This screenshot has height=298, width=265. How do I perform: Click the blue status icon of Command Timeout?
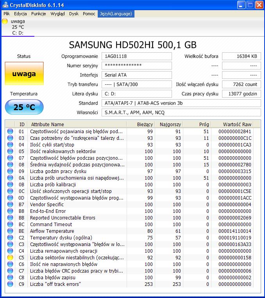click(x=10, y=224)
